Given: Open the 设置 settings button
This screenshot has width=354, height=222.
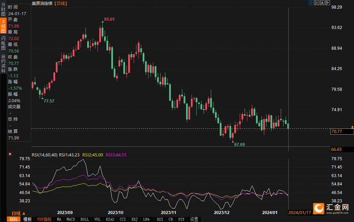Looking at the screenshot, I should click(194, 219).
